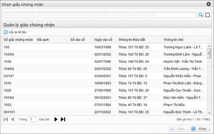Select certificate row 100
Viewport: 214px width, 134px height.
[105, 47]
